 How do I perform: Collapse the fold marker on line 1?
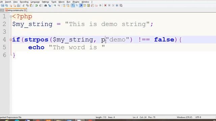[11, 16]
